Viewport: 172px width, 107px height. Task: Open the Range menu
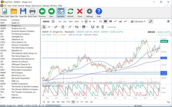(x=28, y=6)
